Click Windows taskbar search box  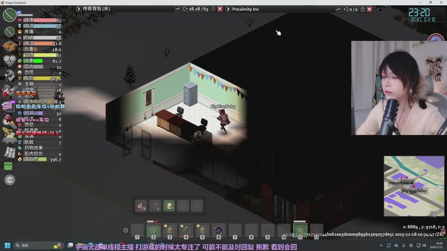coord(39,245)
